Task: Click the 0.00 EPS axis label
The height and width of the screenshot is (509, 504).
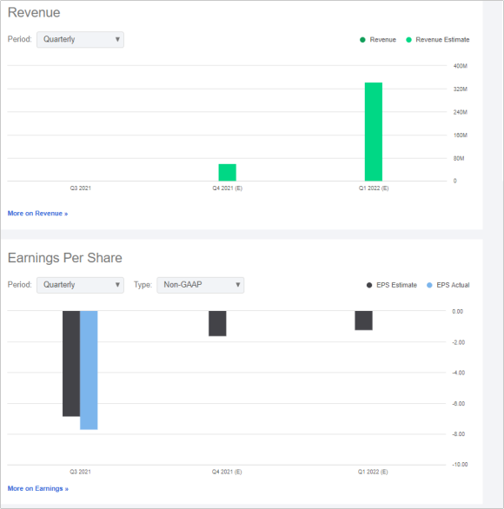Action: click(x=457, y=311)
